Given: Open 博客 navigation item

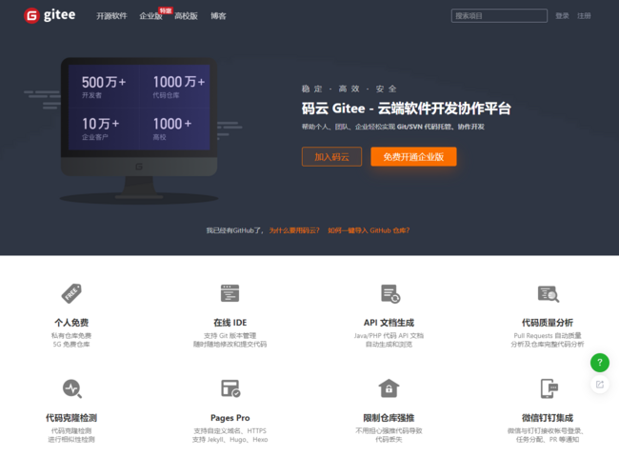Looking at the screenshot, I should pos(218,16).
